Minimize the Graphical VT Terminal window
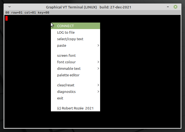185x132 pixels. click(167, 7)
